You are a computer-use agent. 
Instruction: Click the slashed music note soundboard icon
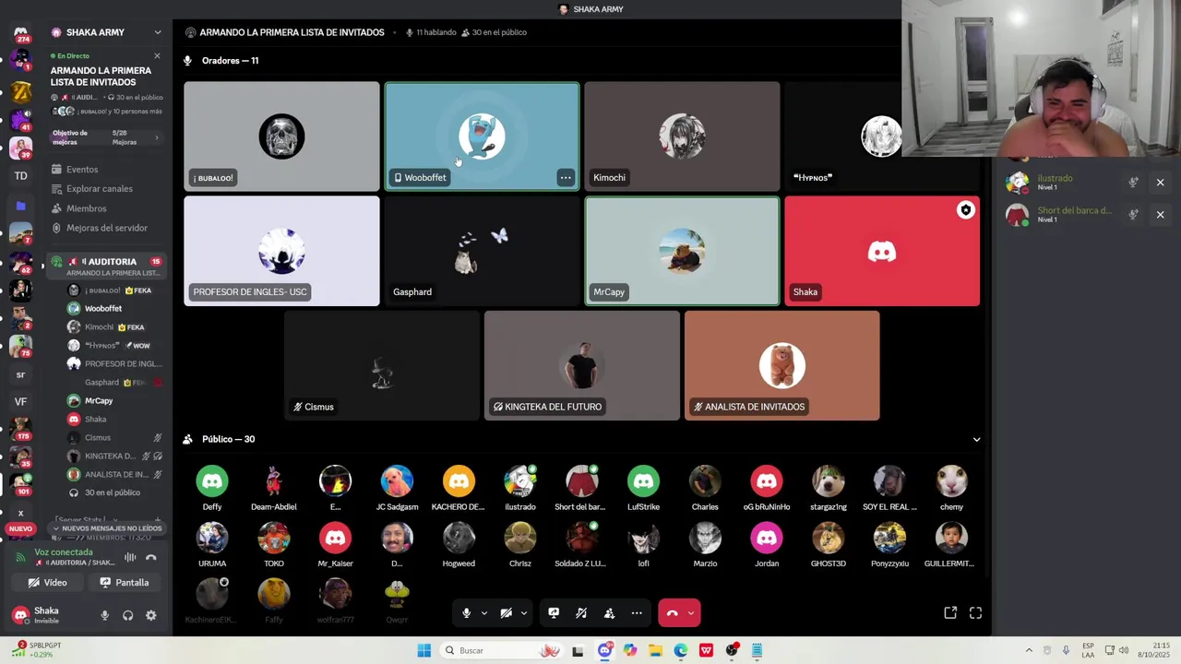pos(581,613)
